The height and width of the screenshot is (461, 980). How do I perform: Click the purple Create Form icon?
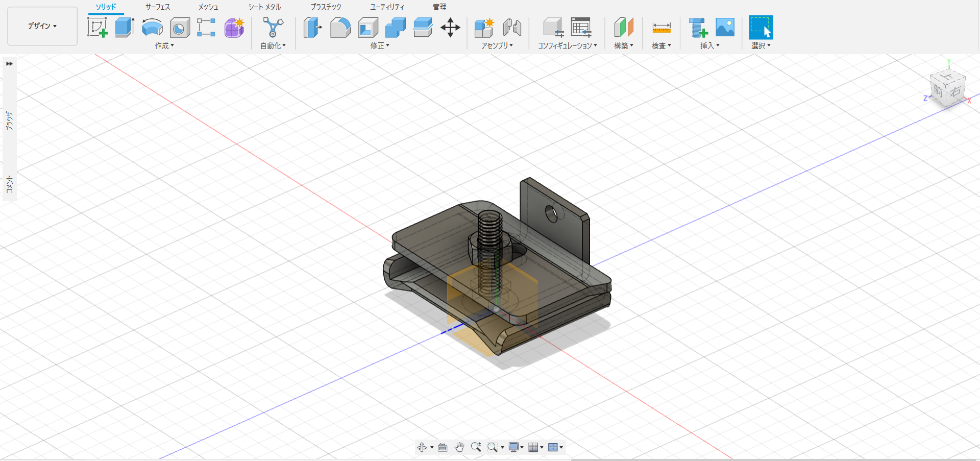click(x=234, y=28)
